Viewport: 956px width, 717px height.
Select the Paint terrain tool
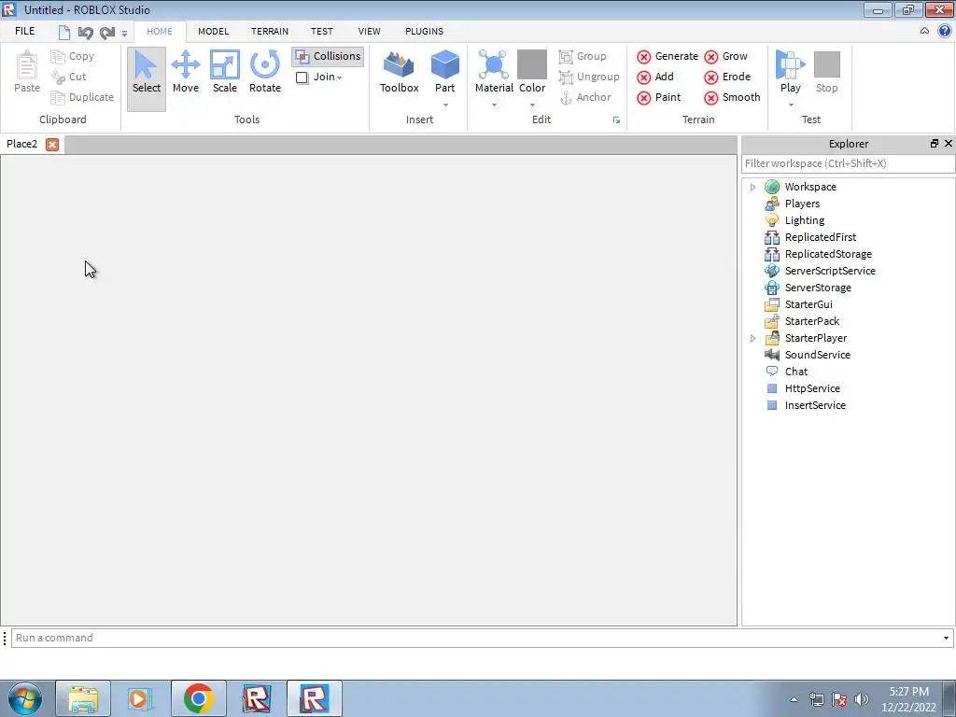[x=658, y=97]
